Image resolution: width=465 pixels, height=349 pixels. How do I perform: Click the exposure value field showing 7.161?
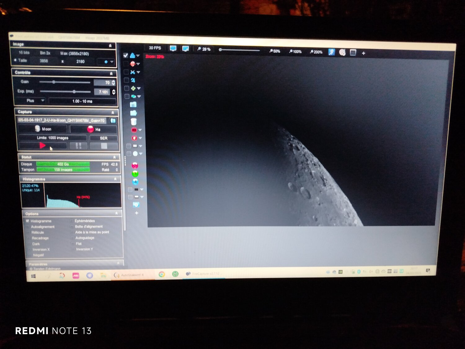click(102, 92)
